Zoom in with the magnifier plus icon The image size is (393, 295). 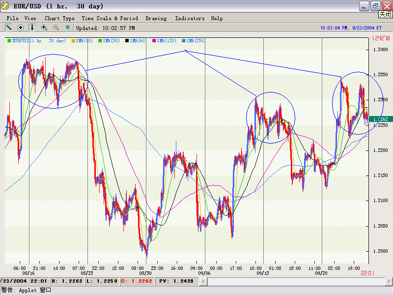[44, 28]
